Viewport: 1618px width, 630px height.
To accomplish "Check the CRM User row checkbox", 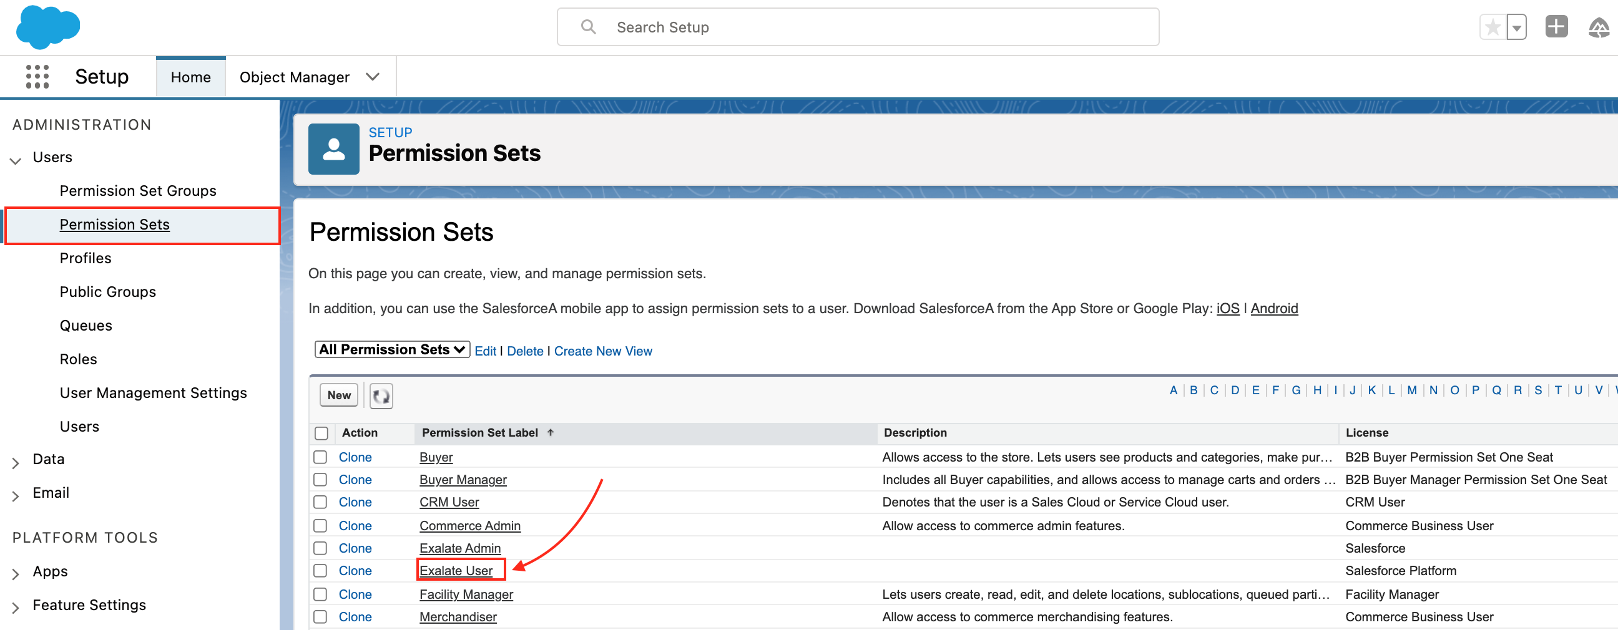I will [x=320, y=502].
